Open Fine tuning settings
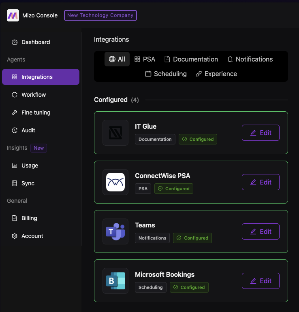This screenshot has height=312, width=299. point(36,112)
